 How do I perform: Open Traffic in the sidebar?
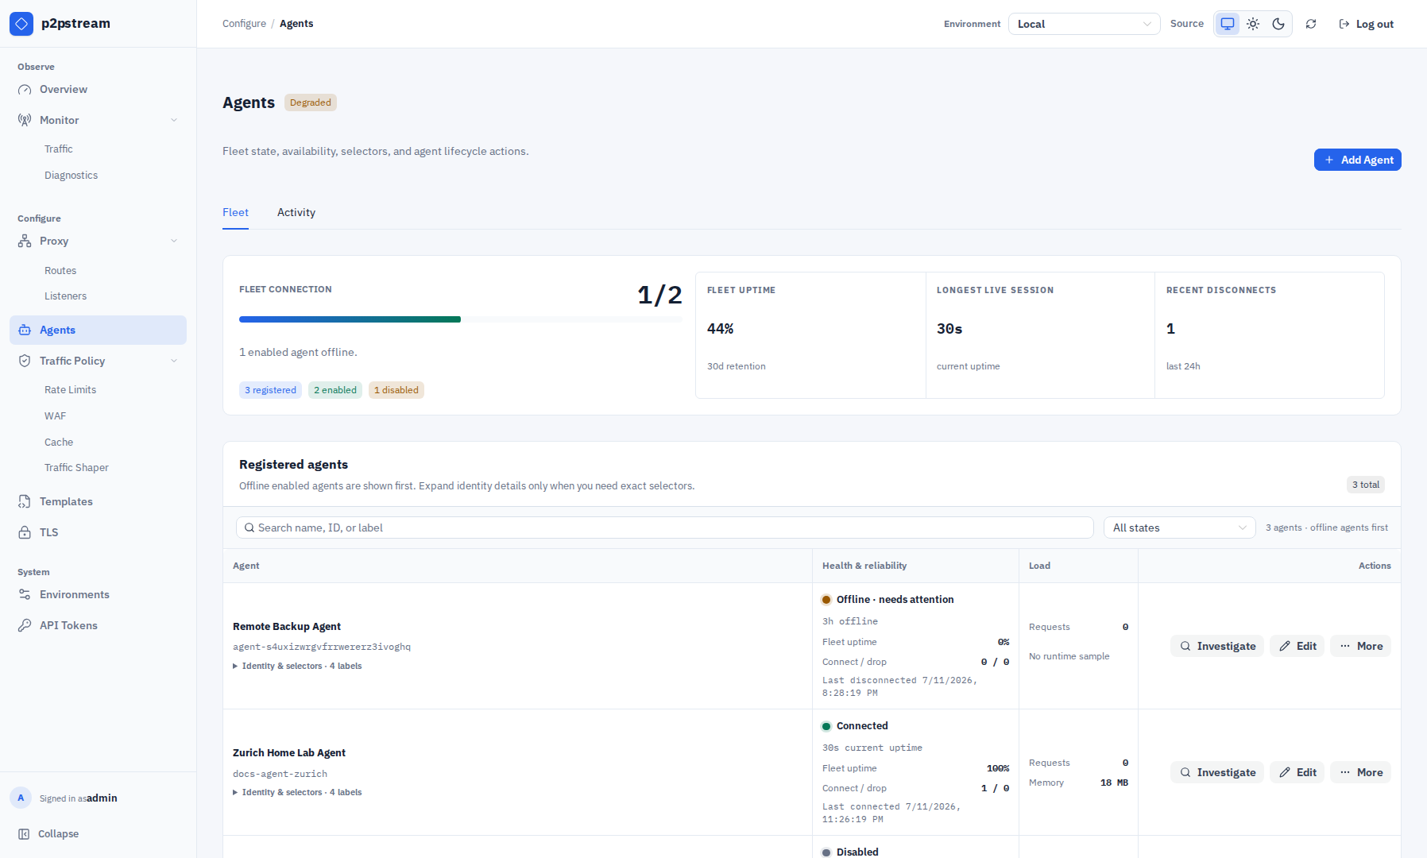[x=59, y=149]
